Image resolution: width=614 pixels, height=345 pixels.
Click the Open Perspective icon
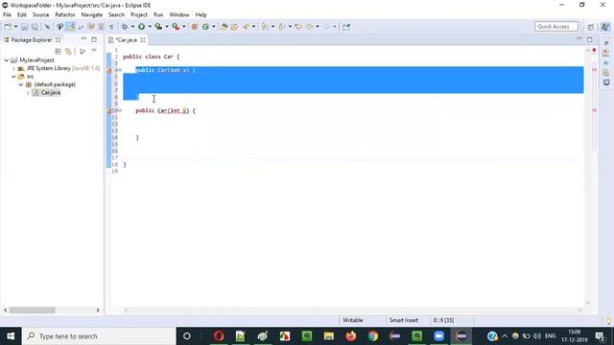591,27
